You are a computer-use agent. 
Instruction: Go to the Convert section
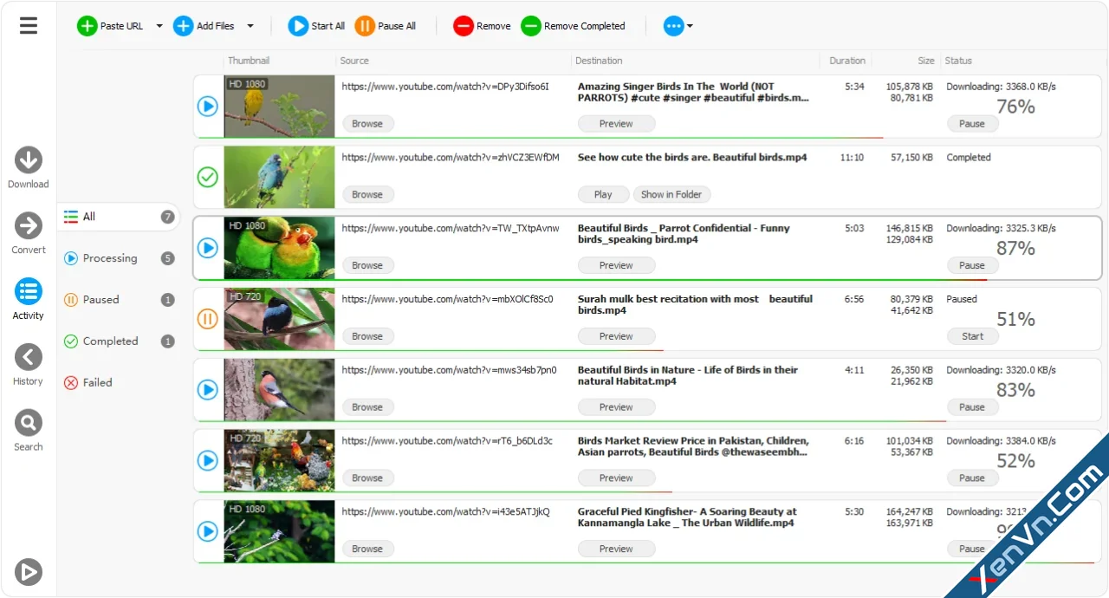pos(29,234)
